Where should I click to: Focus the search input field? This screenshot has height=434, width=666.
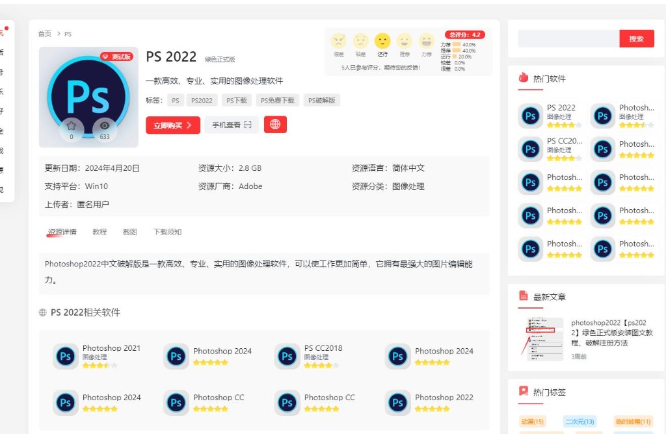click(x=568, y=38)
